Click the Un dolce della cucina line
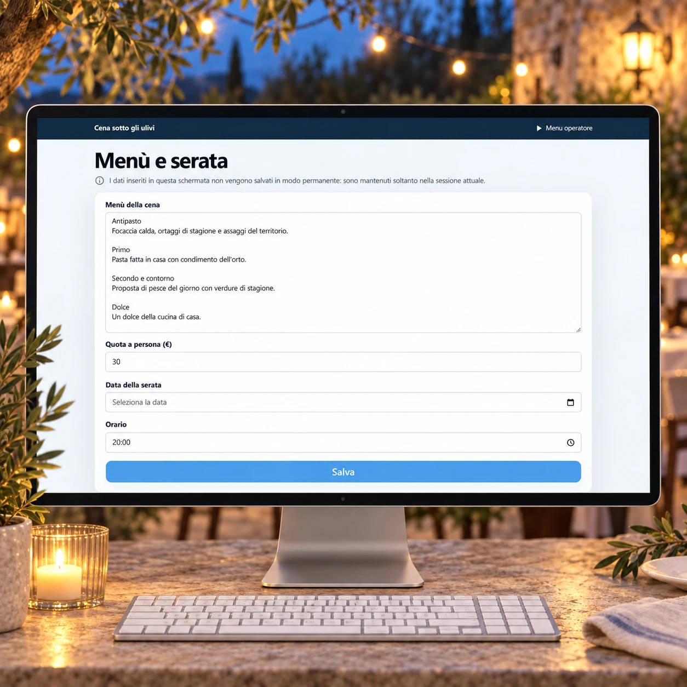Screen dimensions: 687x687 pos(156,317)
